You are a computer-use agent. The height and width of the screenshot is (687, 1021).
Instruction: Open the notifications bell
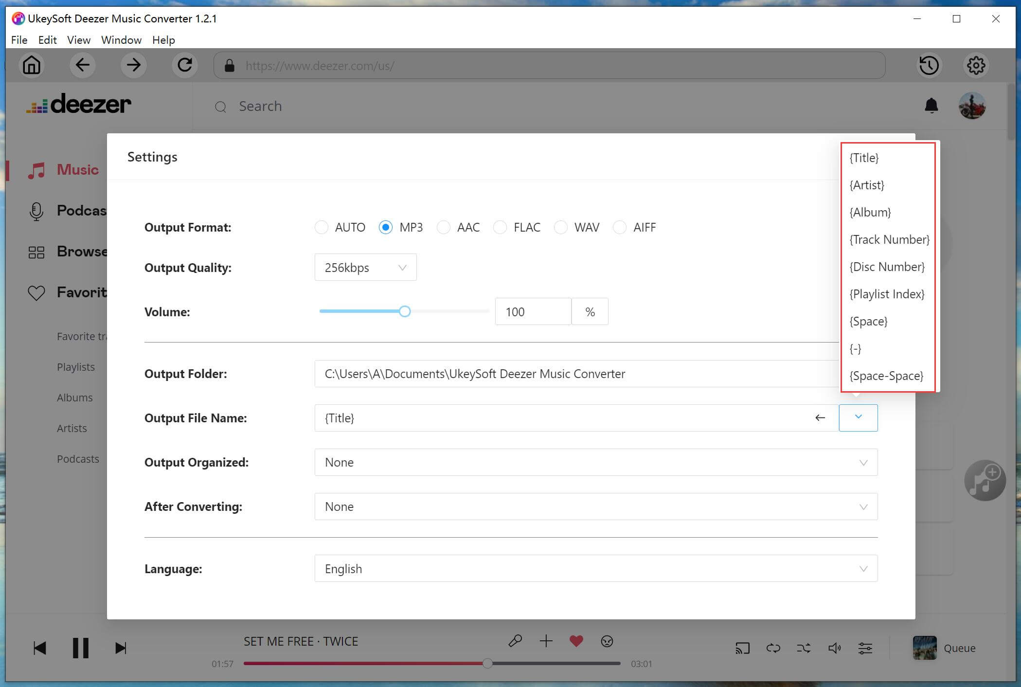931,106
